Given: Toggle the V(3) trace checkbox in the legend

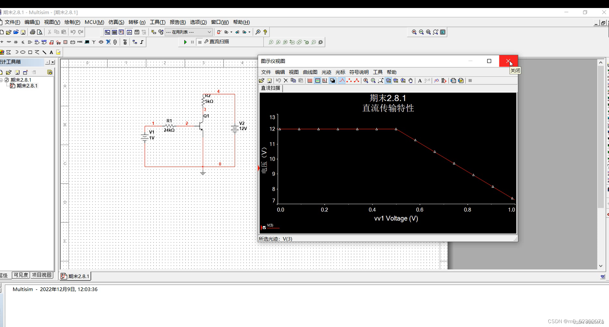Looking at the screenshot, I should point(264,228).
